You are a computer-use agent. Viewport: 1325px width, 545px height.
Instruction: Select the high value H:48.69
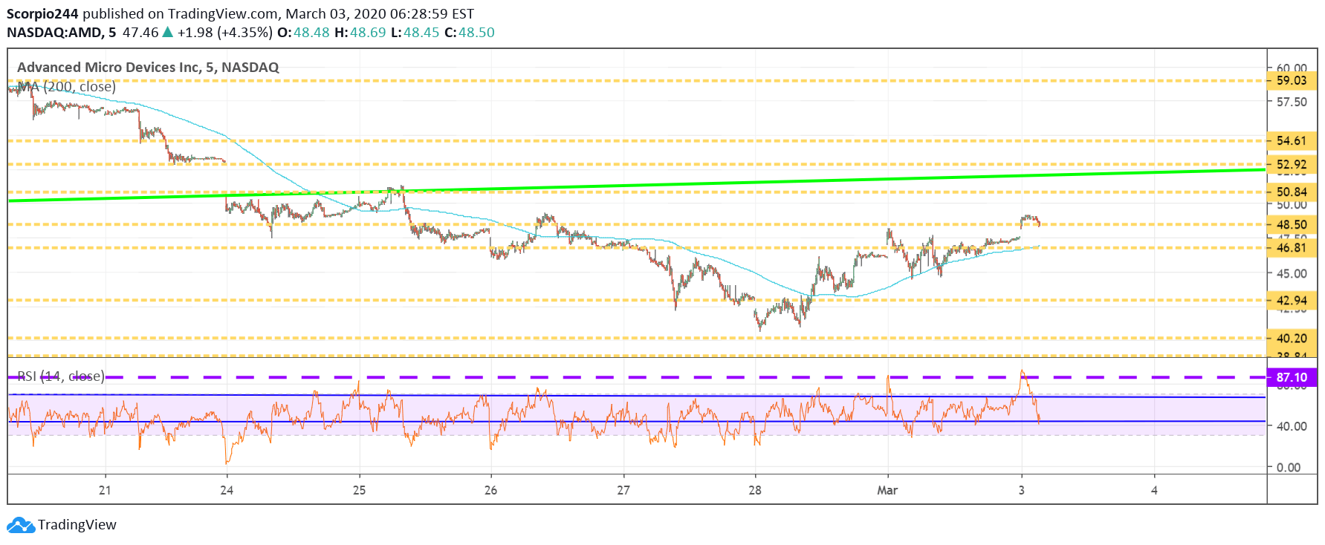pyautogui.click(x=360, y=33)
